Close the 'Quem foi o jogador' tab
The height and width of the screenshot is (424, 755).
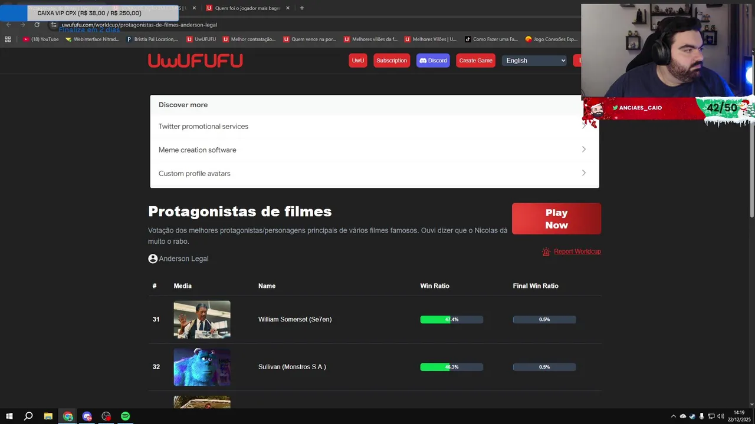pos(288,8)
